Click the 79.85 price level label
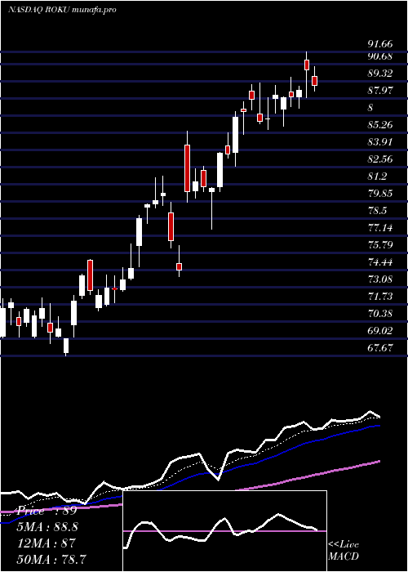The height and width of the screenshot is (572, 408). 380,194
